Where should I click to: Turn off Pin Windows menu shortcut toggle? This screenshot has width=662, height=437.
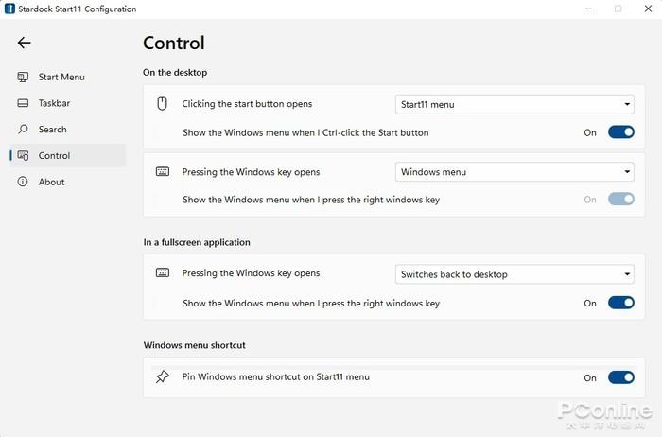click(x=620, y=377)
